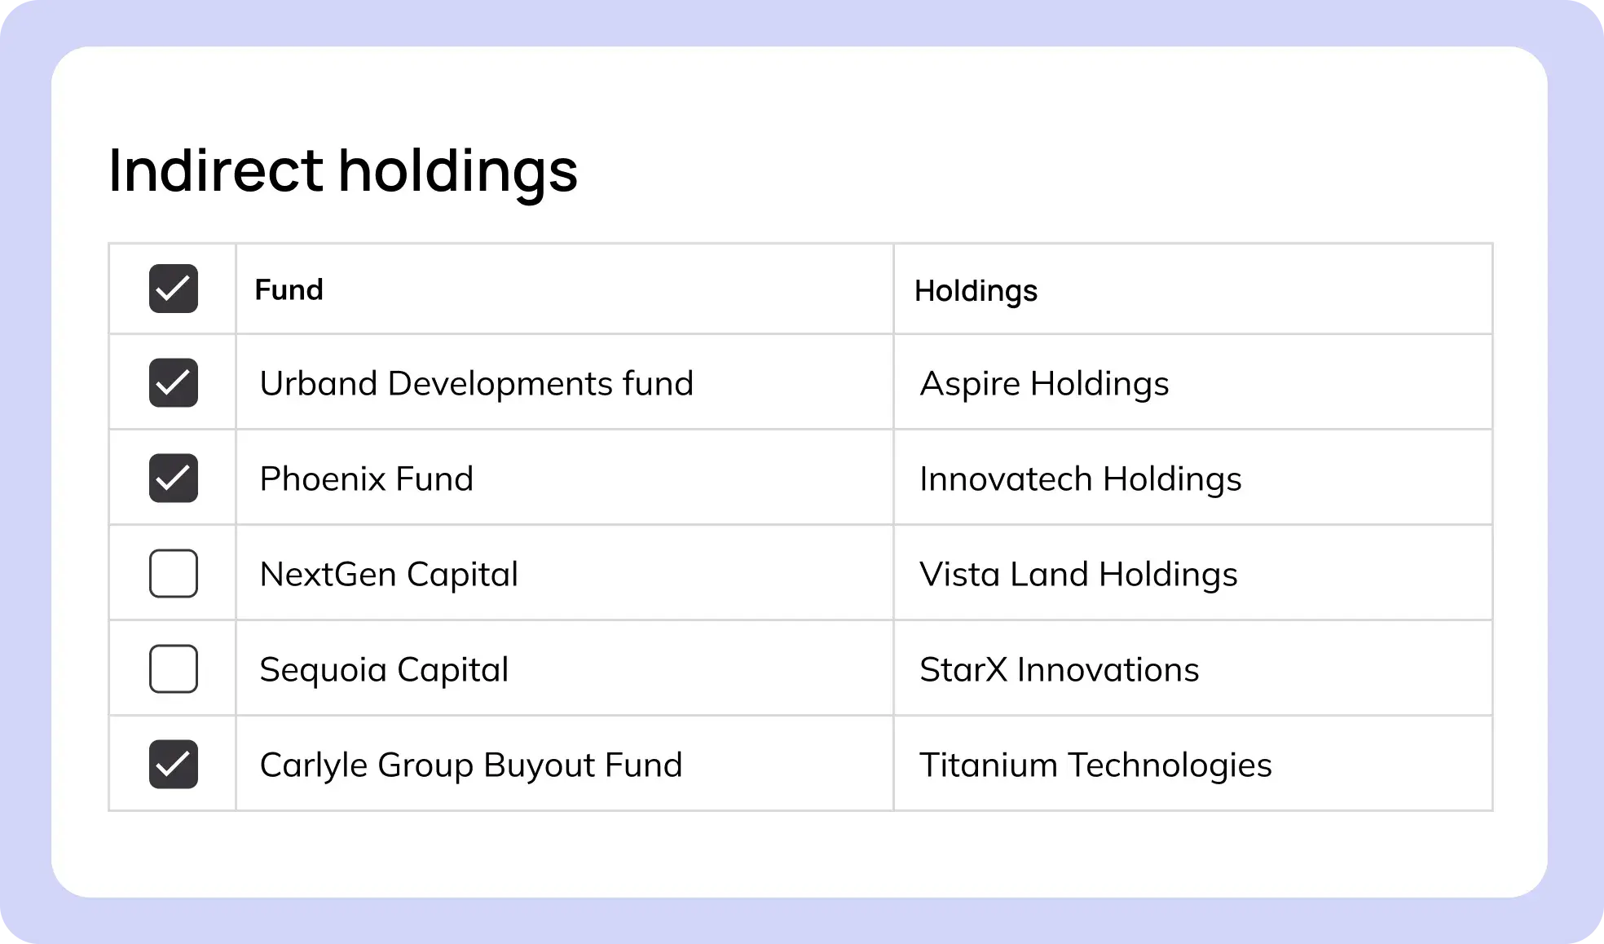Click the Titanium Technologies cell
The width and height of the screenshot is (1604, 944).
[1095, 765]
